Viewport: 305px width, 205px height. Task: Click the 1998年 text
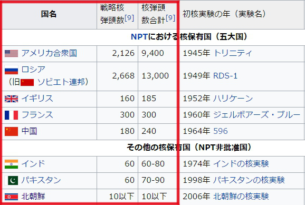196,180
